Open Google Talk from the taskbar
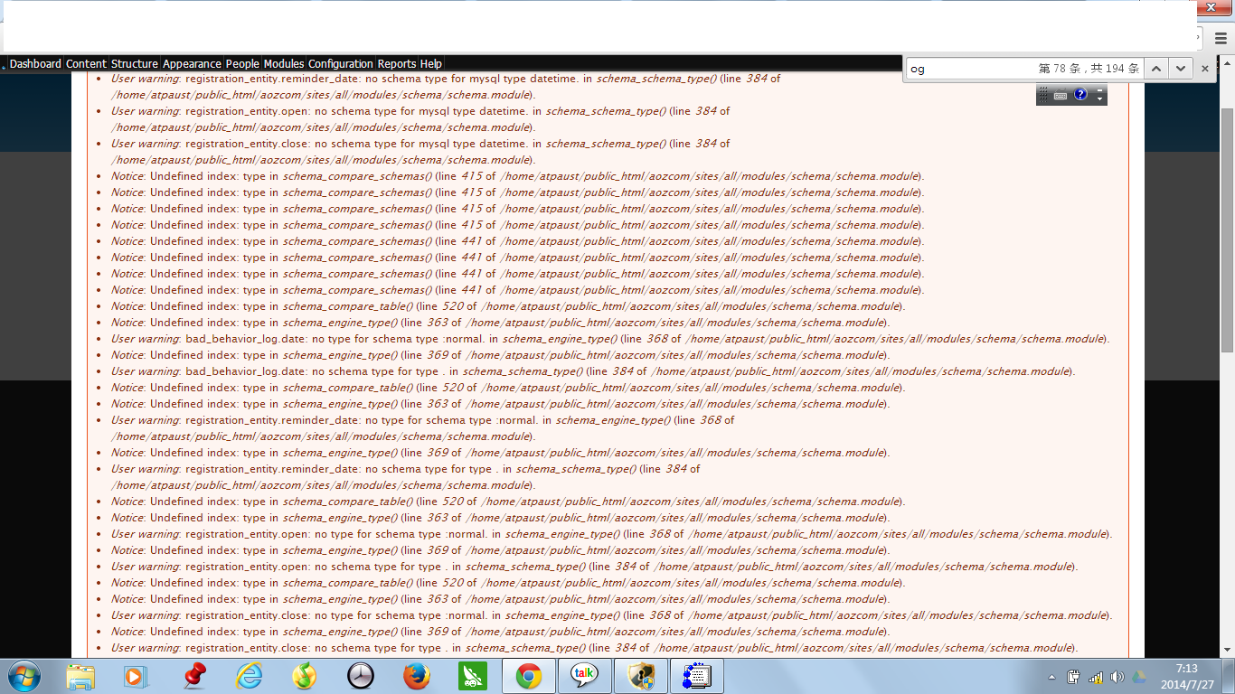Viewport: 1235px width, 694px height. 584,675
